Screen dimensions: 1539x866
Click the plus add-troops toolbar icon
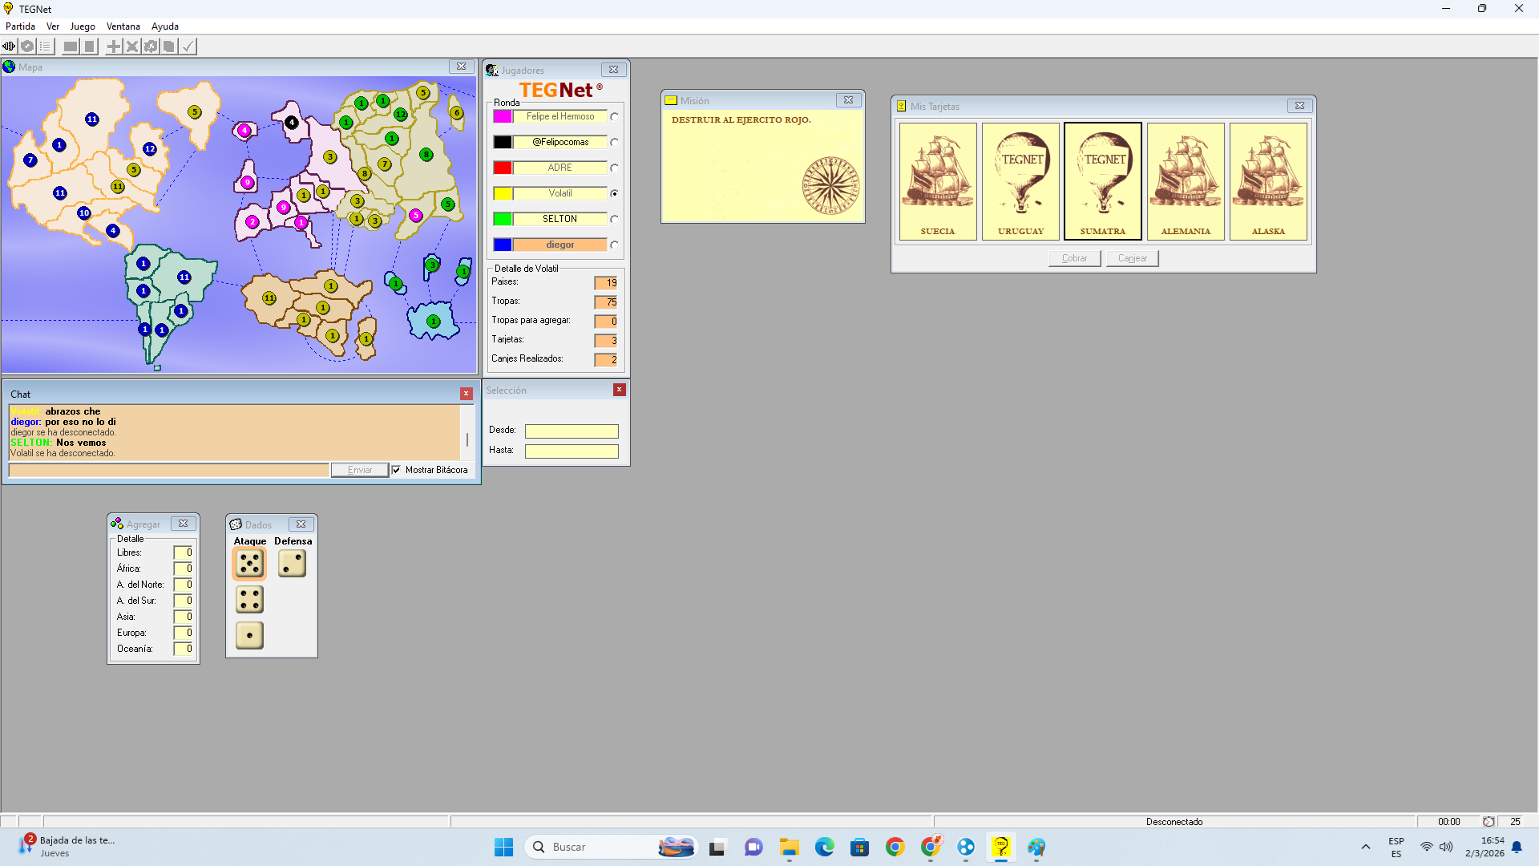(114, 47)
